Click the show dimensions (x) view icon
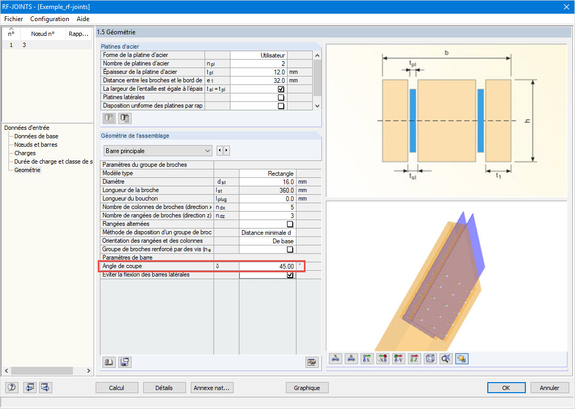Screen dimensions: 575x409 pyautogui.click(x=335, y=359)
